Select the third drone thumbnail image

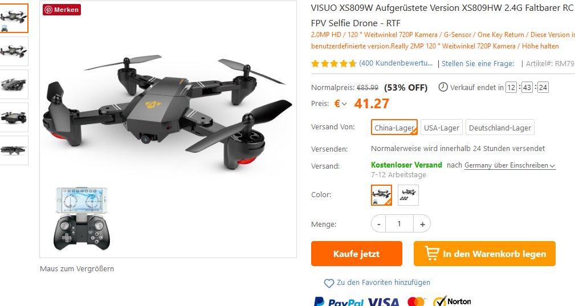tap(14, 84)
